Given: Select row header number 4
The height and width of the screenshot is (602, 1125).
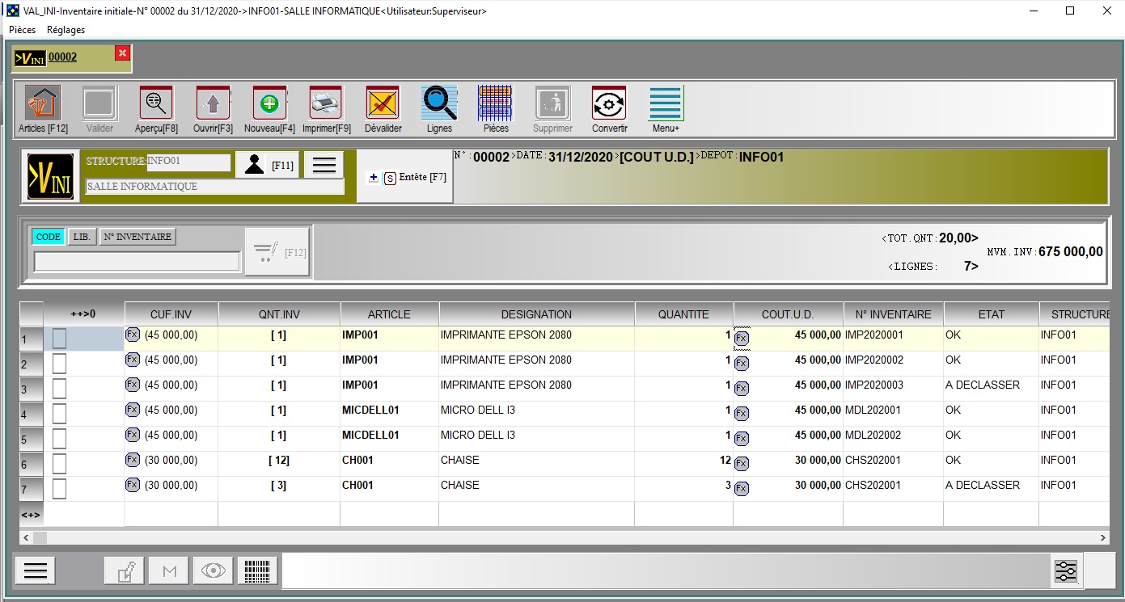Looking at the screenshot, I should coord(31,415).
